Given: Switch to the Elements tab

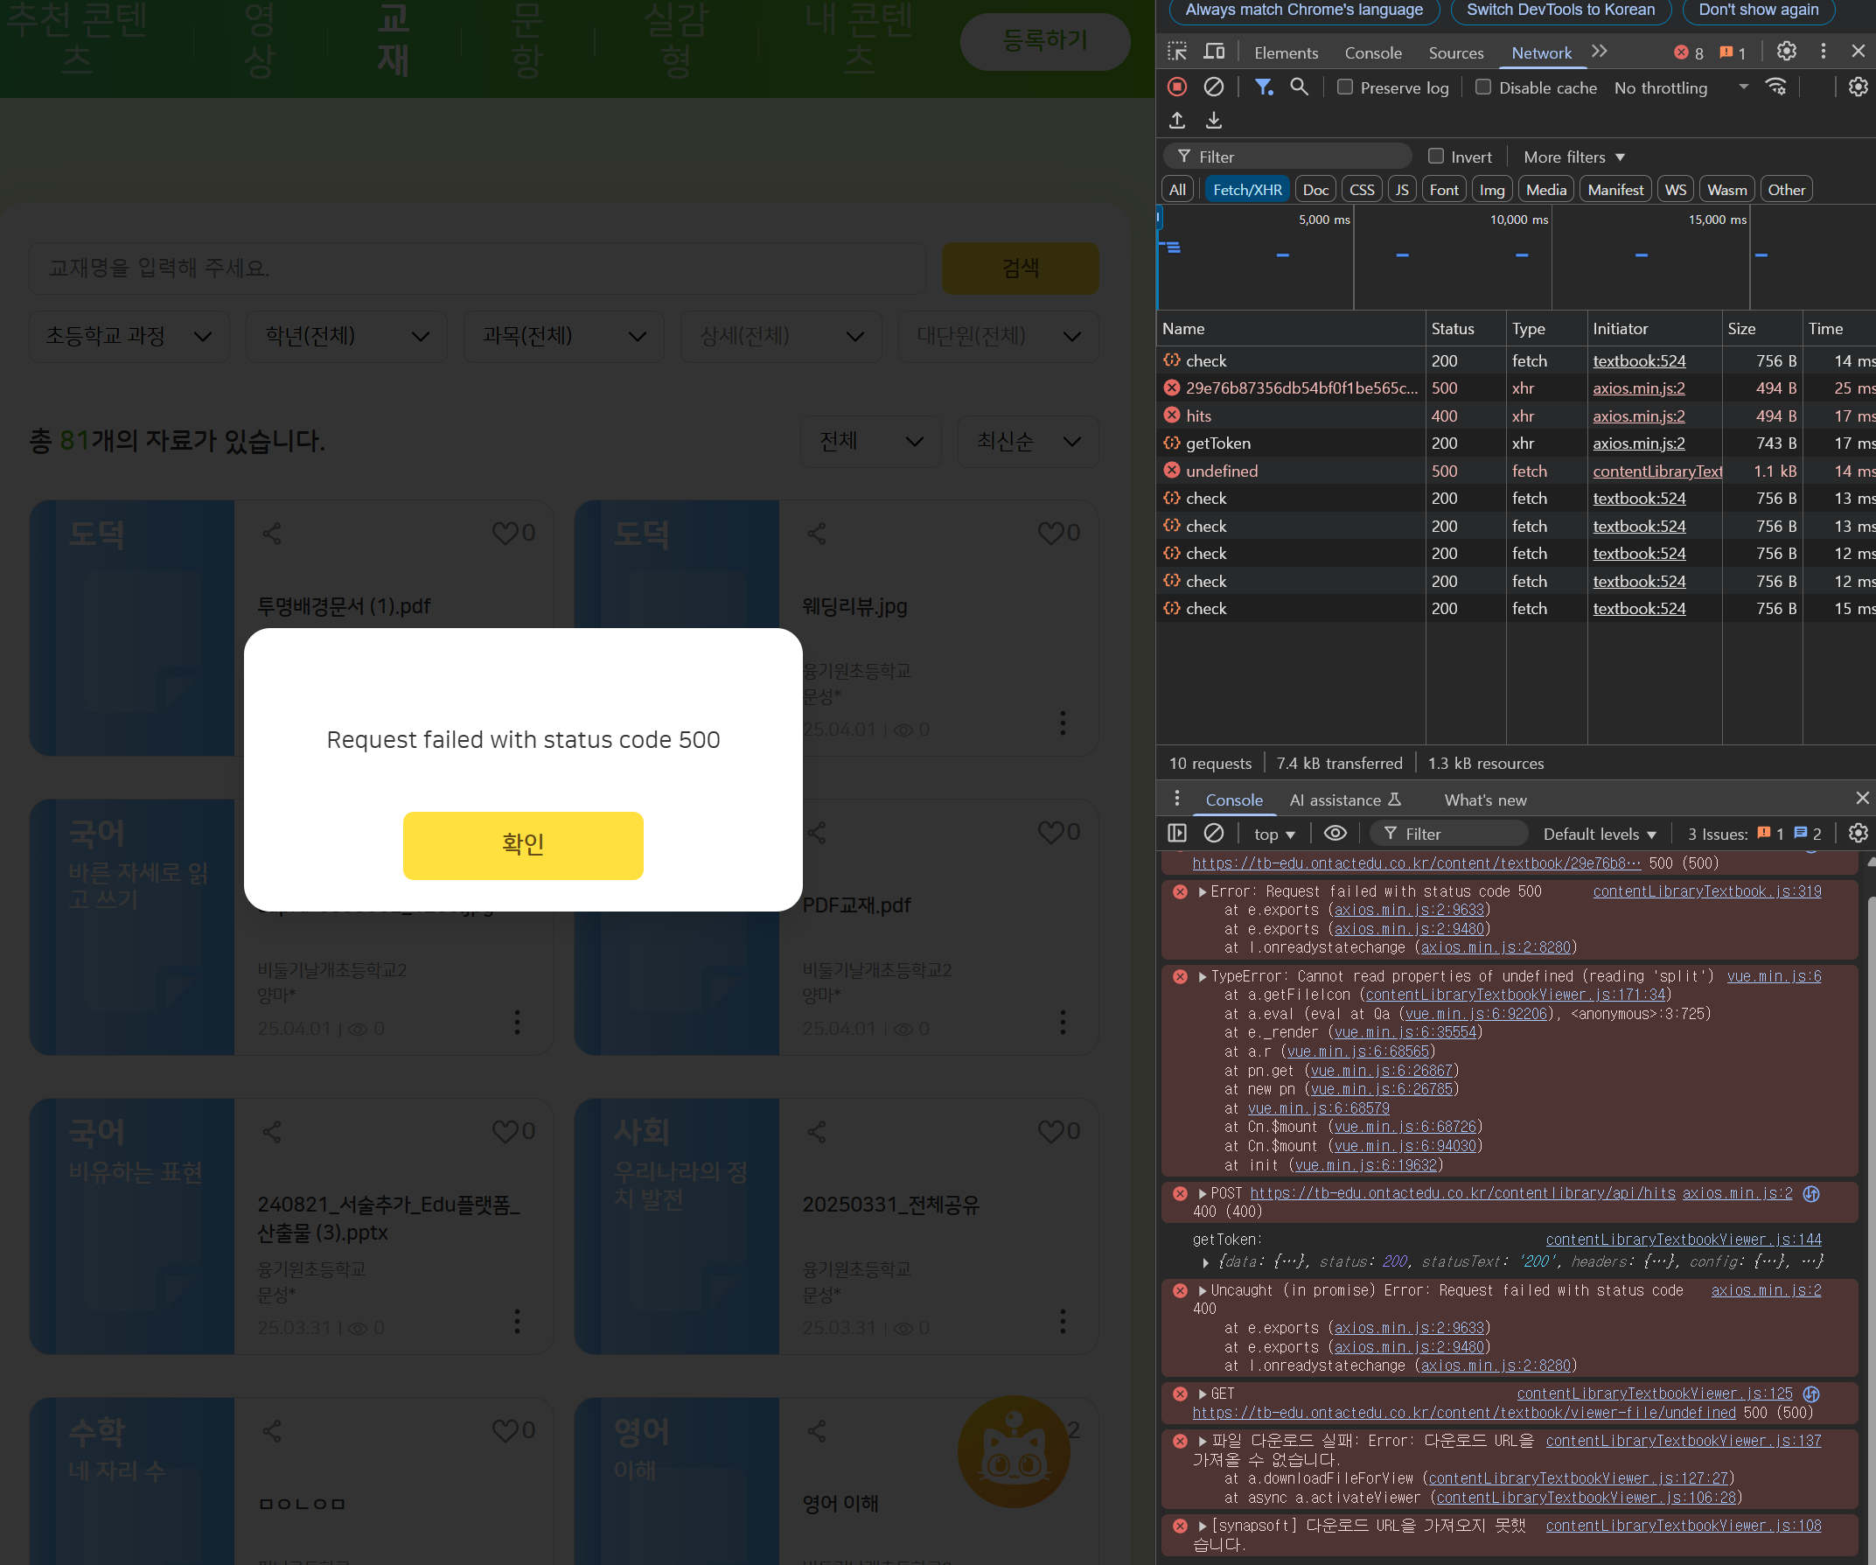Looking at the screenshot, I should [1286, 52].
